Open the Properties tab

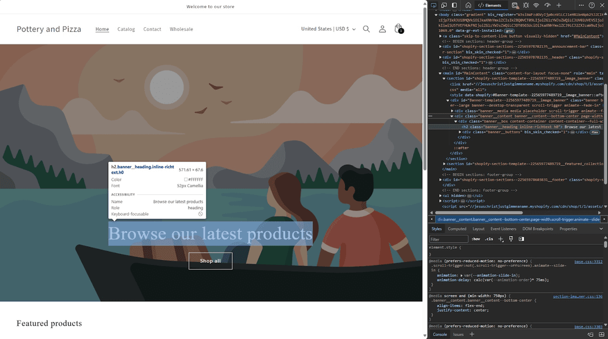click(x=568, y=229)
